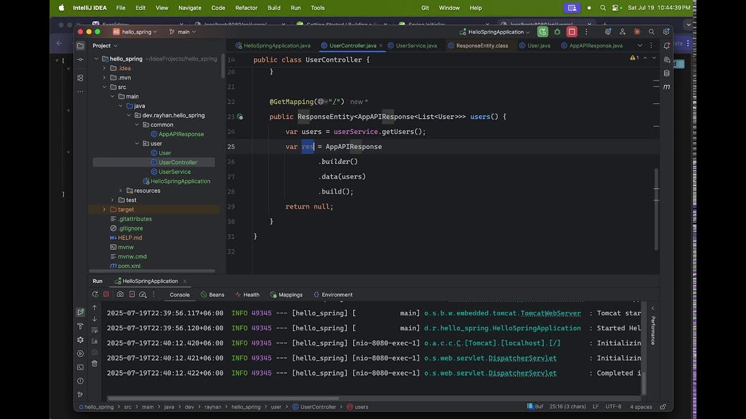The width and height of the screenshot is (746, 419).
Task: Open the Maven tool window icon
Action: click(667, 87)
